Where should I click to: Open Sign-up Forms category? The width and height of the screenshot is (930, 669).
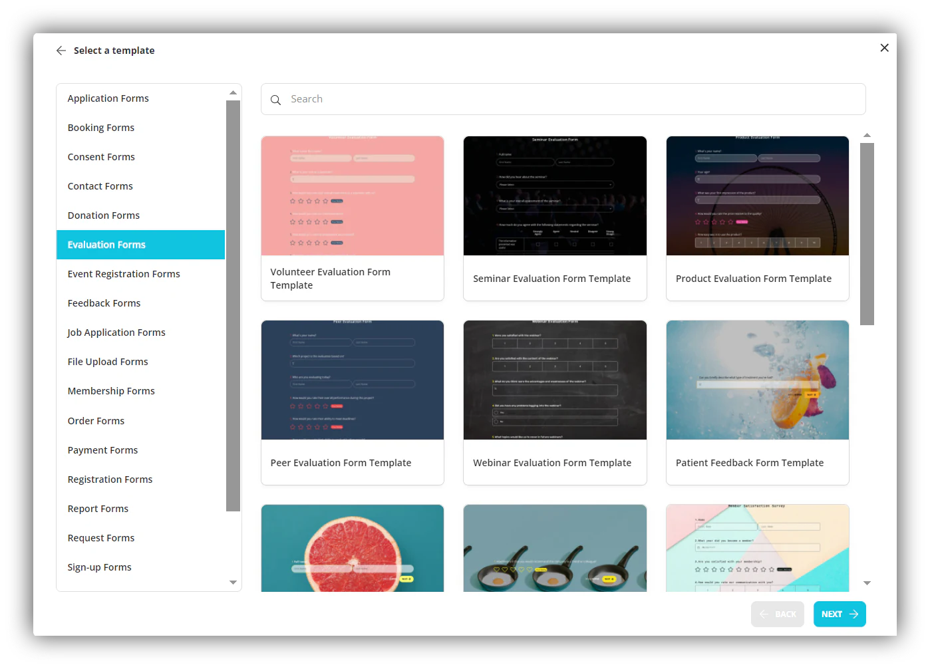tap(140, 567)
